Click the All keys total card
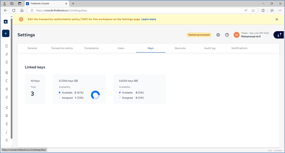This screenshot has height=153, width=285. [35, 89]
